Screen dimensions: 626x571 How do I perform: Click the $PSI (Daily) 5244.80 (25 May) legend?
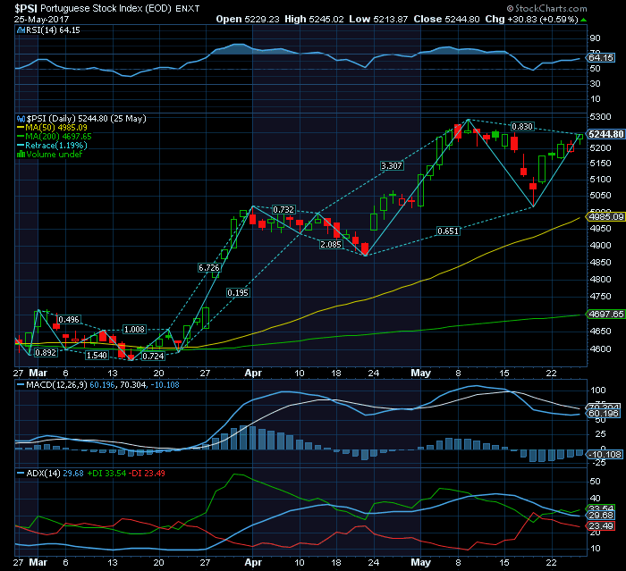86,119
